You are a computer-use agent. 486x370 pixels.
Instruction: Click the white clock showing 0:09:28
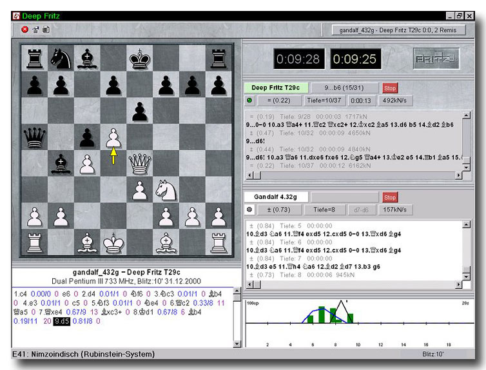(x=299, y=59)
